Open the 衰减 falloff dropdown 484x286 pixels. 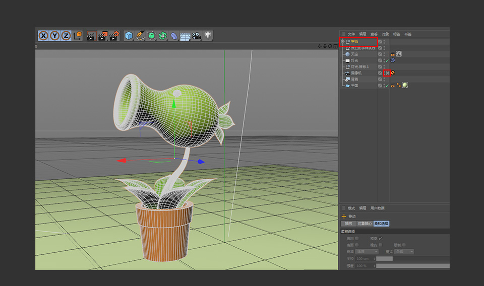(367, 252)
